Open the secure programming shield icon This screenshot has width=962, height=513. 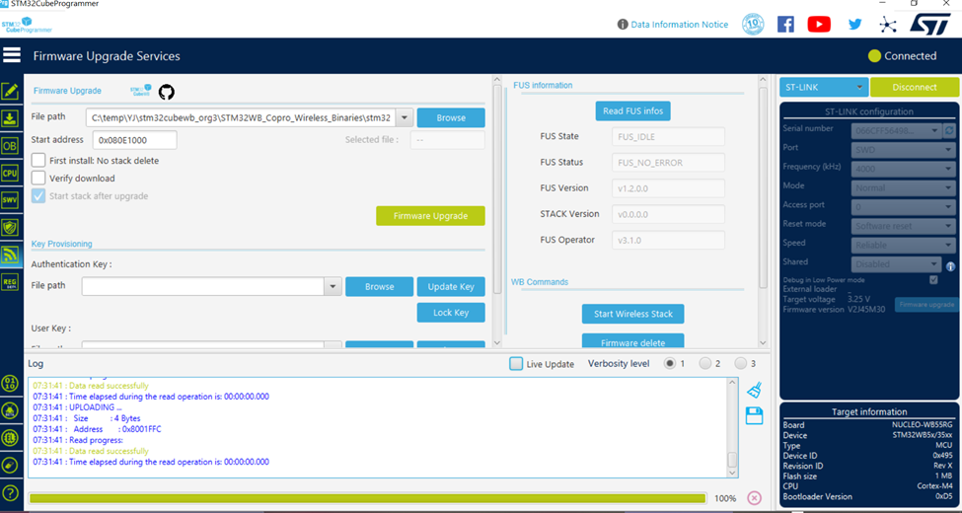pos(10,227)
